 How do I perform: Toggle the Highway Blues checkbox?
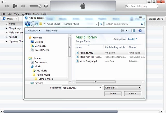6,41
